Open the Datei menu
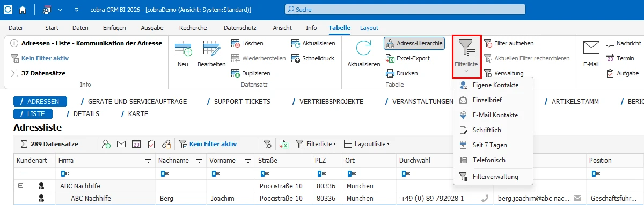Screen dimensions: 644x205 [x=16, y=28]
